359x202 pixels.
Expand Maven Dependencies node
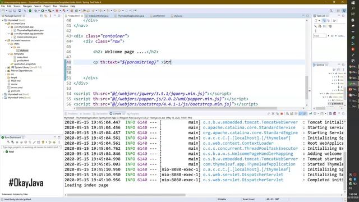pyautogui.click(x=6, y=71)
